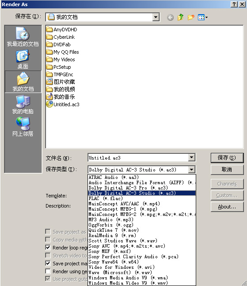Click the Back navigation arrow icon
The height and width of the screenshot is (286, 247).
170,18
